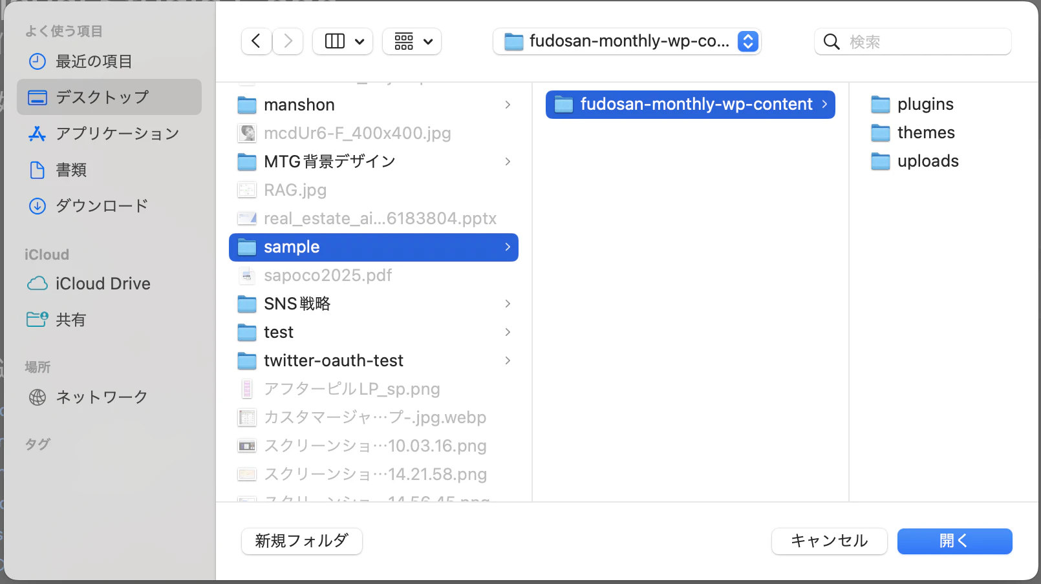Select the sample folder
The width and height of the screenshot is (1041, 584).
[x=374, y=247]
